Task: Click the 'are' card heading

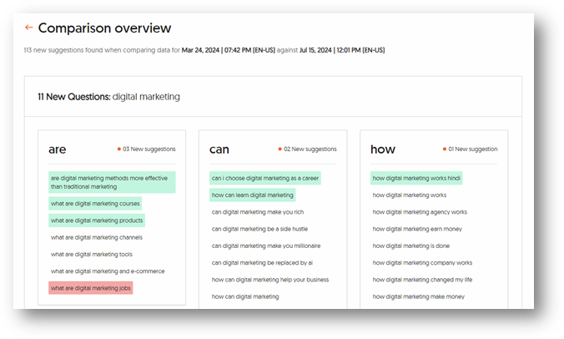Action: [58, 149]
